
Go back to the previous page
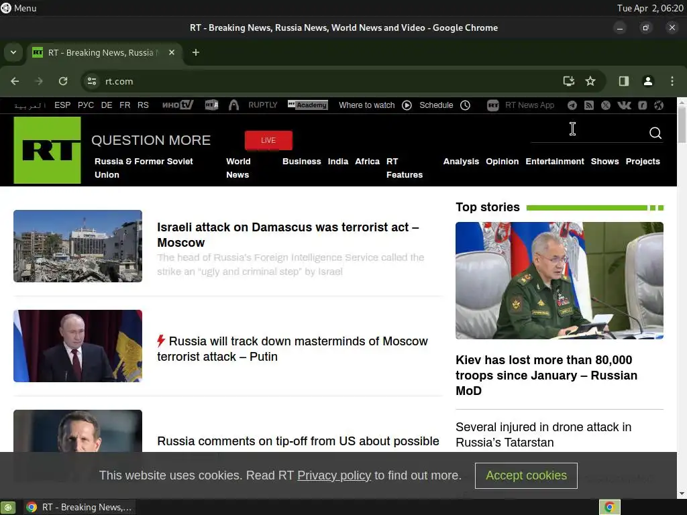(x=15, y=81)
